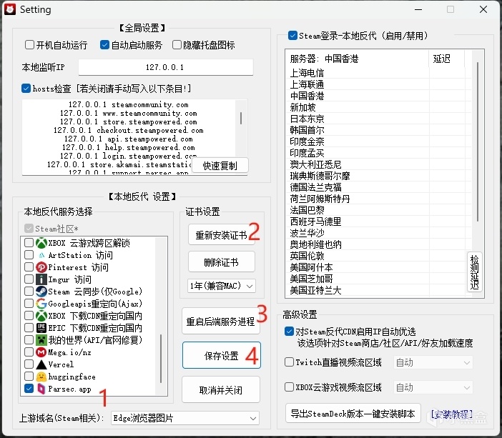Open certificate validity 1年(兼容MAC) dropdown
Image resolution: width=502 pixels, height=438 pixels.
pyautogui.click(x=222, y=286)
